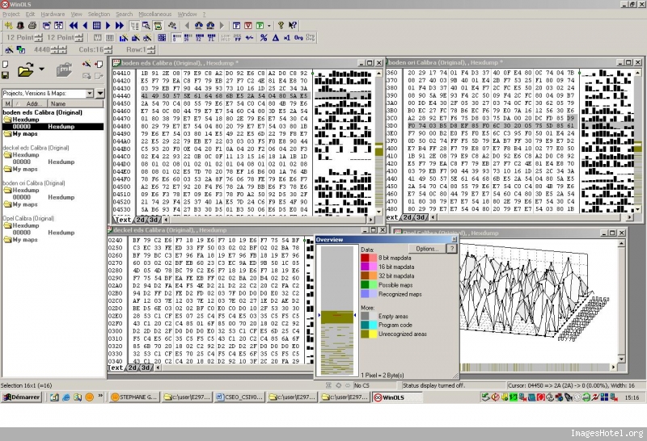Click the first 12 Point font size stepper

[x=38, y=37]
